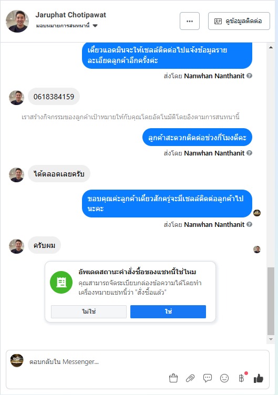Click the scrollbar down arrow
Image resolution: width=278 pixels, height=395 pixels.
click(x=271, y=339)
